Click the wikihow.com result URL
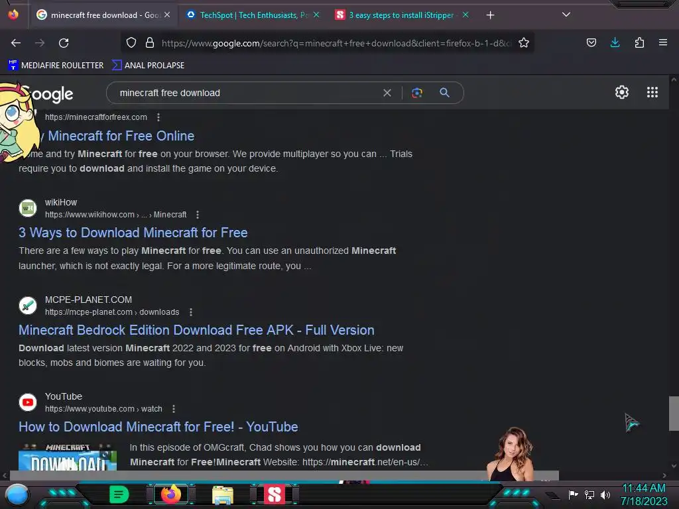Viewport: 679px width, 509px height. [115, 215]
